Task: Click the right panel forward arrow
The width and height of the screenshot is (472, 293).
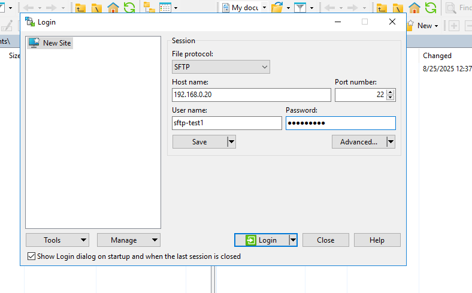Action: [x=352, y=8]
